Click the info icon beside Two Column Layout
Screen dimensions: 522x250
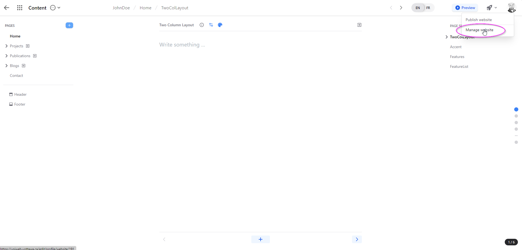tap(202, 25)
